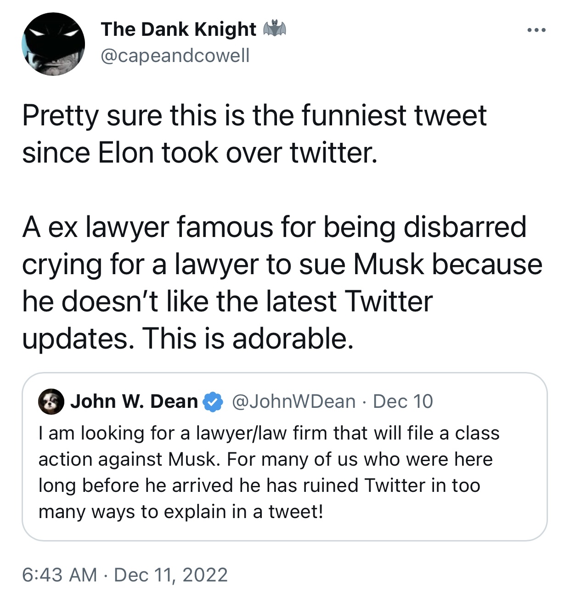The image size is (570, 609).
Task: Open John W. Dean's small dog avatar
Action: [51, 401]
